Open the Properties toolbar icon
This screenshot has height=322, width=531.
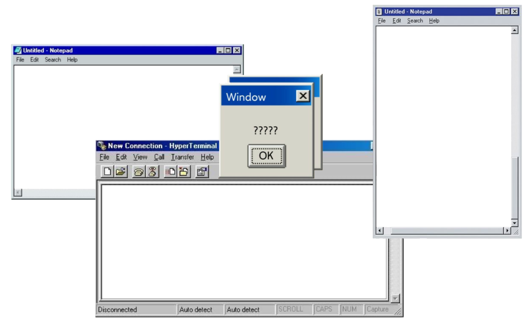(202, 172)
